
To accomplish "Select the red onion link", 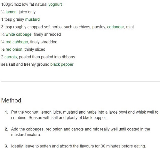I will pyautogui.click(x=14, y=49).
